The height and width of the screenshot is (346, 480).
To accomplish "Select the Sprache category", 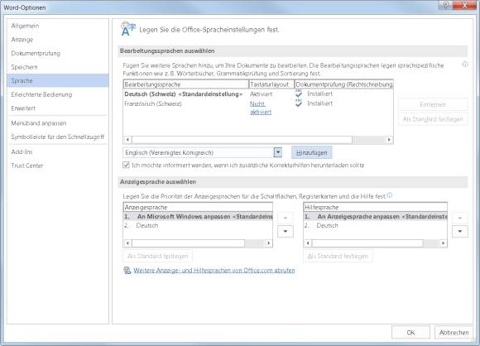I will (58, 81).
